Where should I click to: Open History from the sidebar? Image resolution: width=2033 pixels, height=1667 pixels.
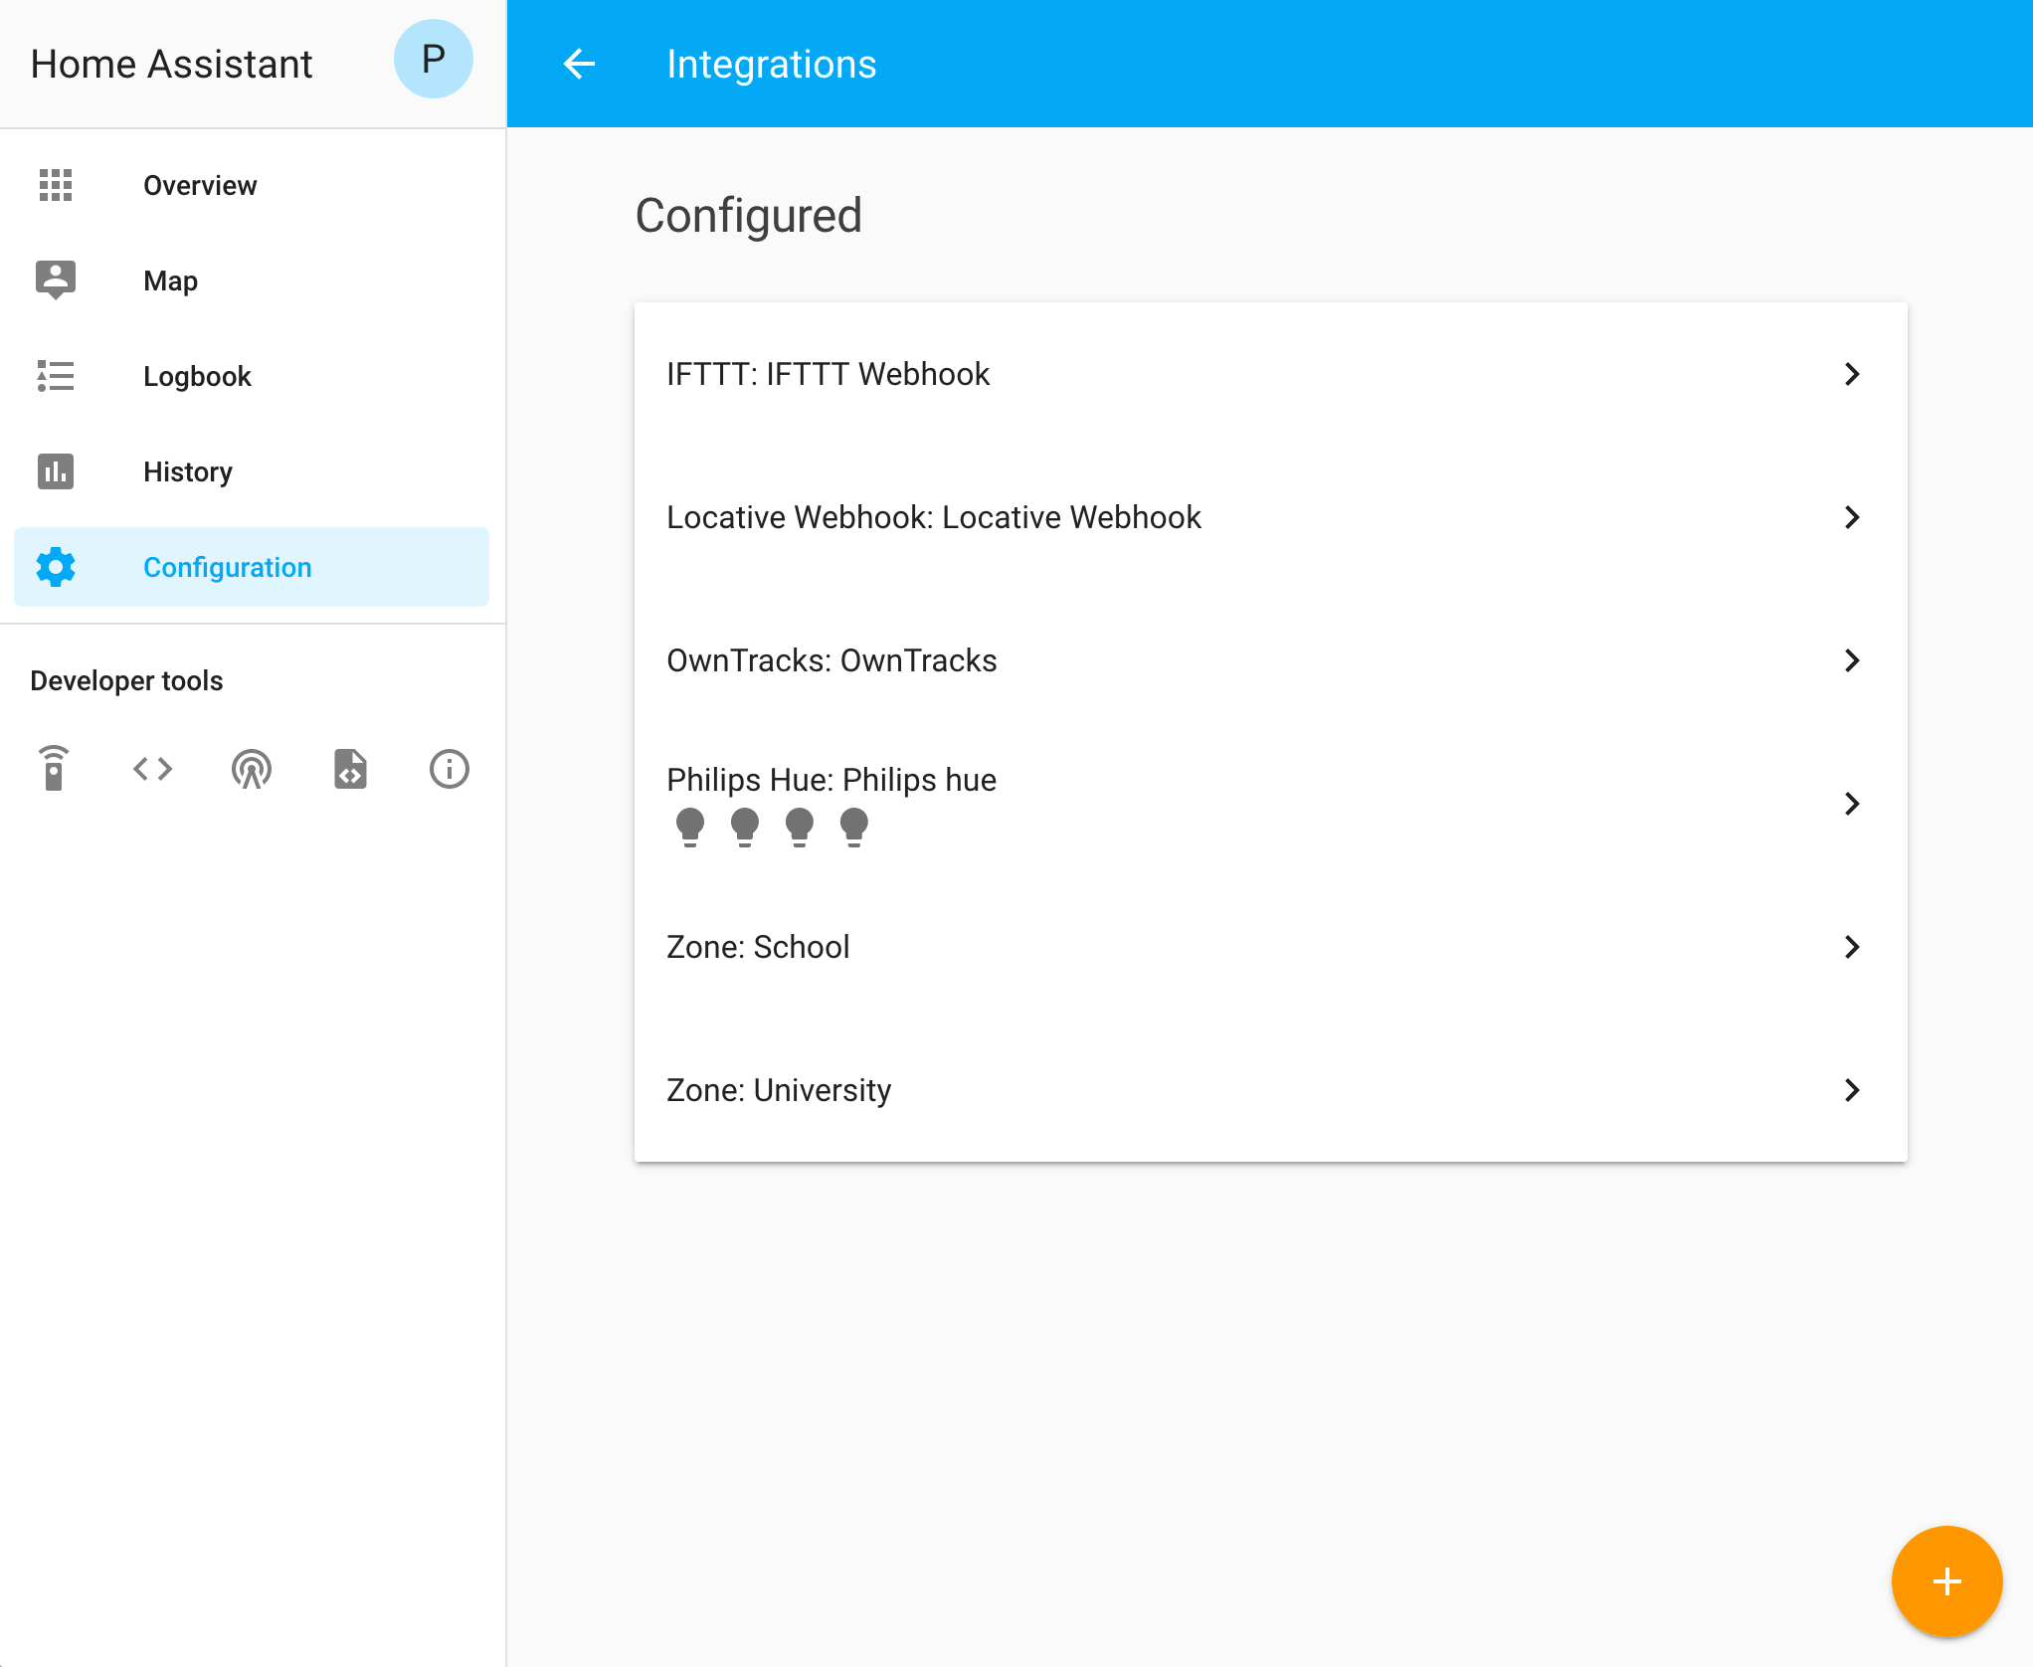[x=188, y=471]
